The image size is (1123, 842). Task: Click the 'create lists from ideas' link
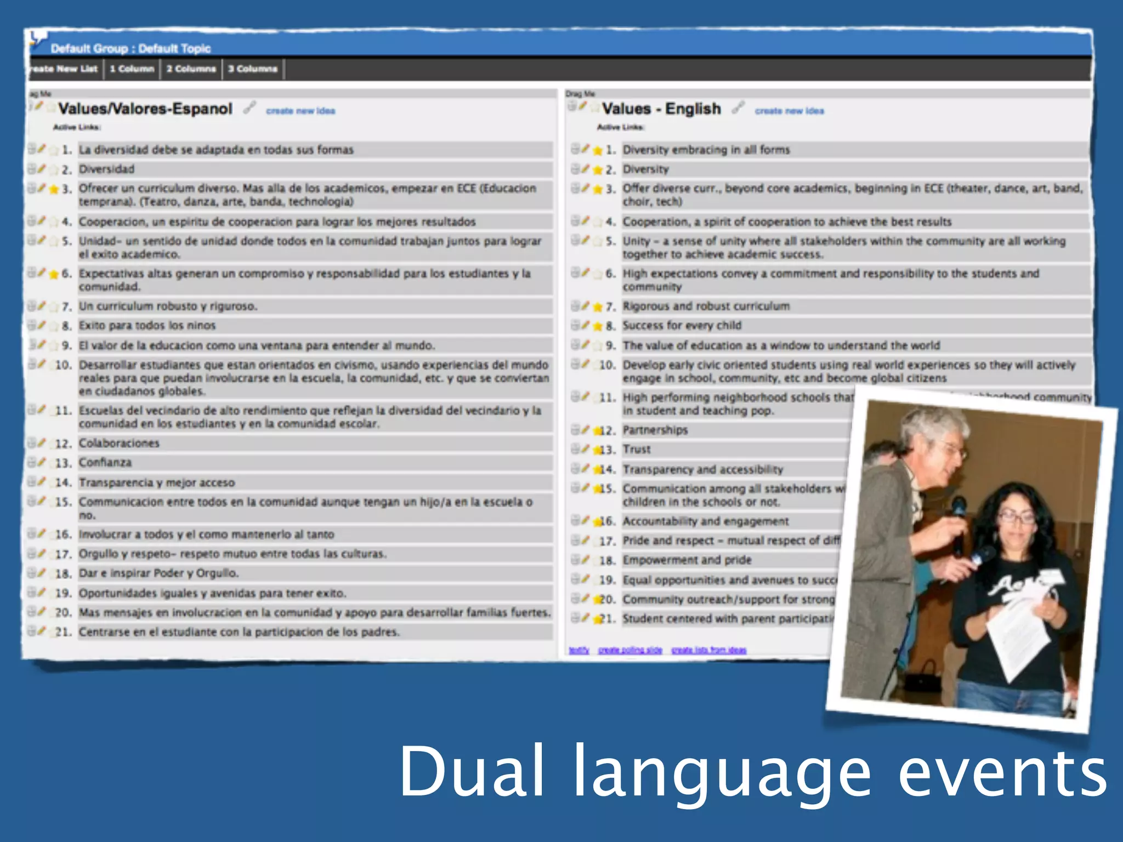coord(709,650)
